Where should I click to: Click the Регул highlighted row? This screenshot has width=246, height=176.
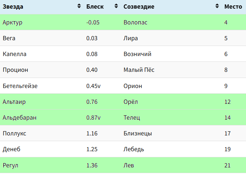point(123,165)
